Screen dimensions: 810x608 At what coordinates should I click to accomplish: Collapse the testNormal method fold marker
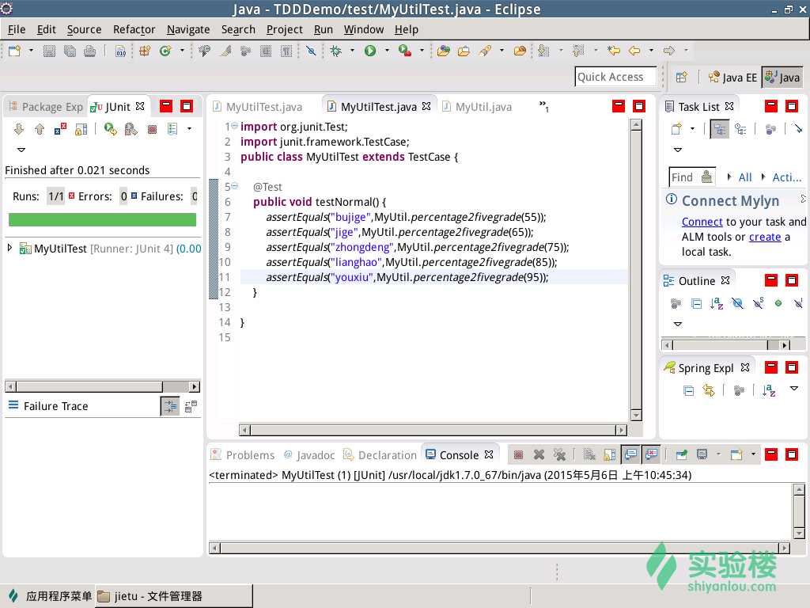pos(234,186)
